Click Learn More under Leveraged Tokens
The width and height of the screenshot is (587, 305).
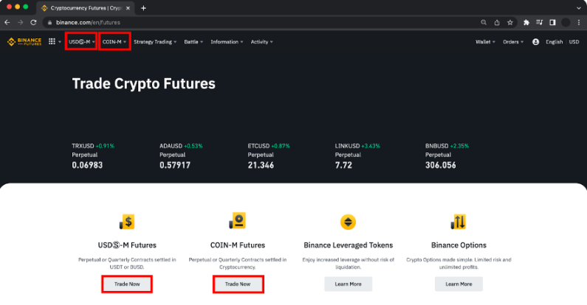tap(349, 284)
